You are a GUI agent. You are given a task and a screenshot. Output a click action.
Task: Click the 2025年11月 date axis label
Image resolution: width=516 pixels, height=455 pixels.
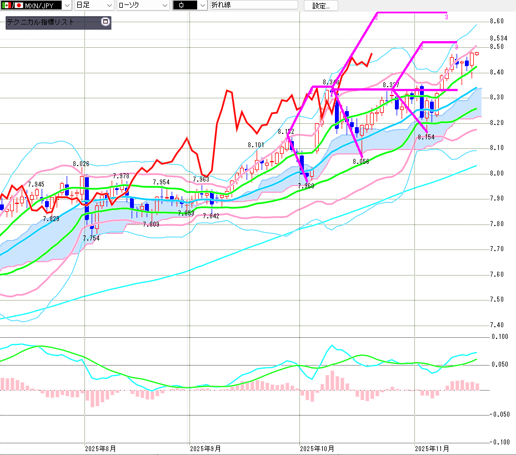[x=432, y=448]
